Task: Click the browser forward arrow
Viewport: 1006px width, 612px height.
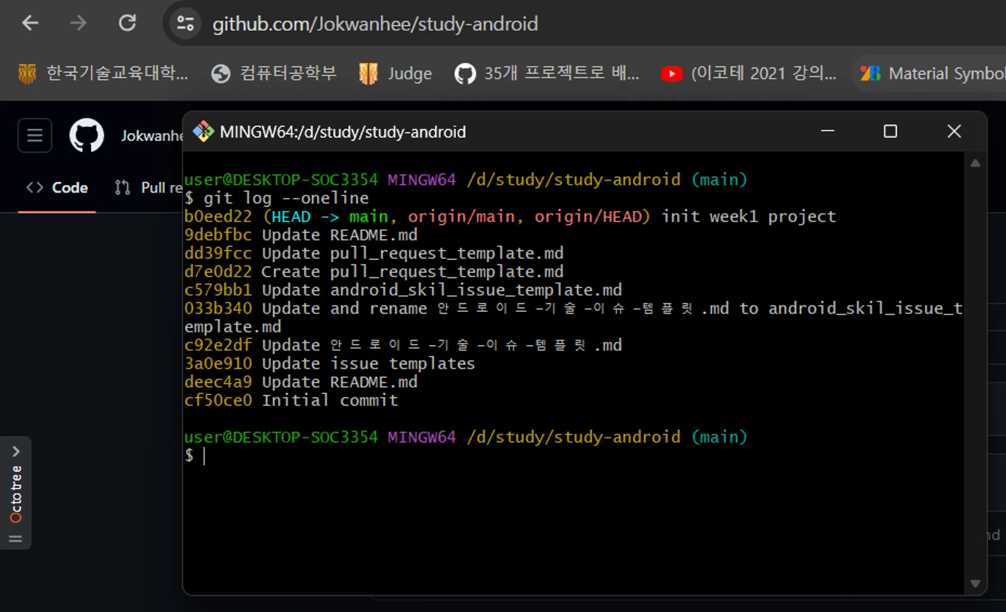Action: point(78,23)
